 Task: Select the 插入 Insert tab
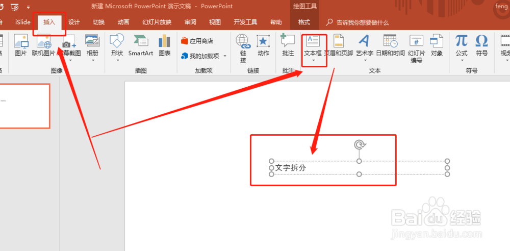click(x=49, y=22)
